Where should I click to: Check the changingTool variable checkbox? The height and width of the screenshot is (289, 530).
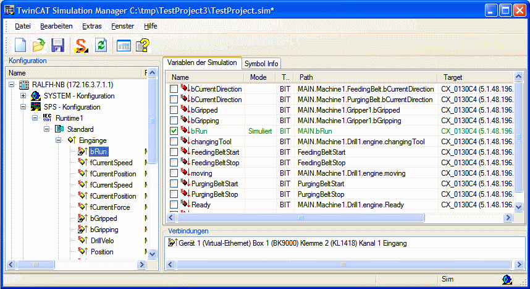point(174,142)
